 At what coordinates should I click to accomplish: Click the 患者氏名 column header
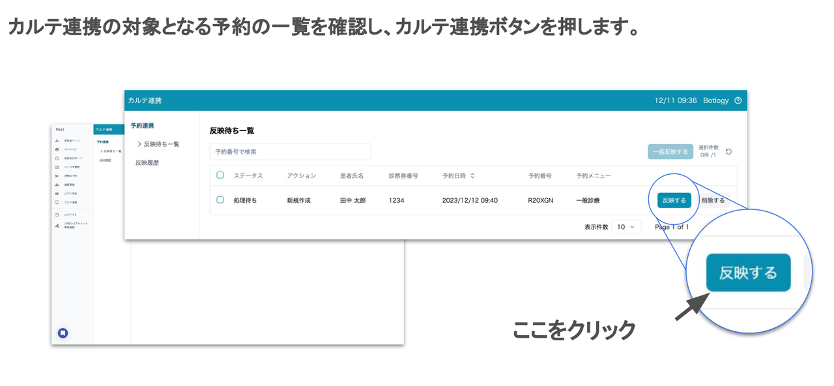point(352,175)
